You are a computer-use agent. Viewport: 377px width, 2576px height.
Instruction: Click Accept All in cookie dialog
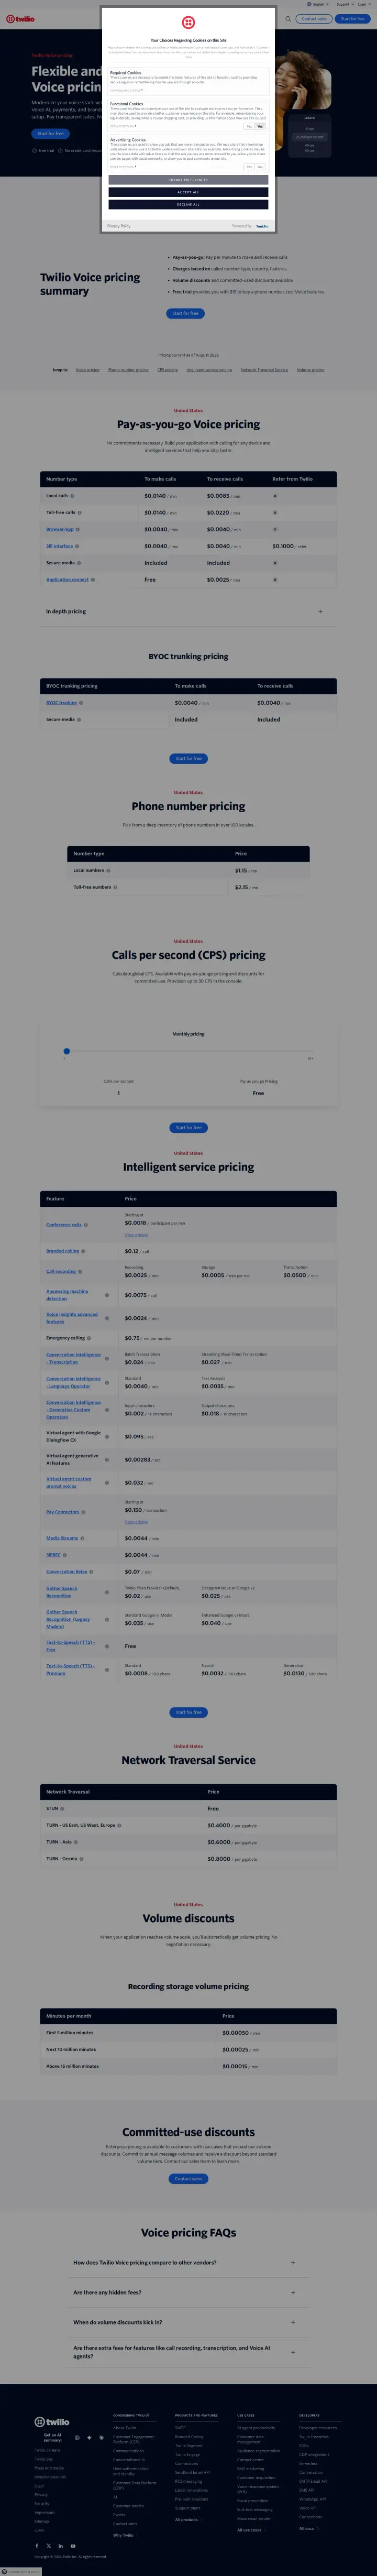188,192
